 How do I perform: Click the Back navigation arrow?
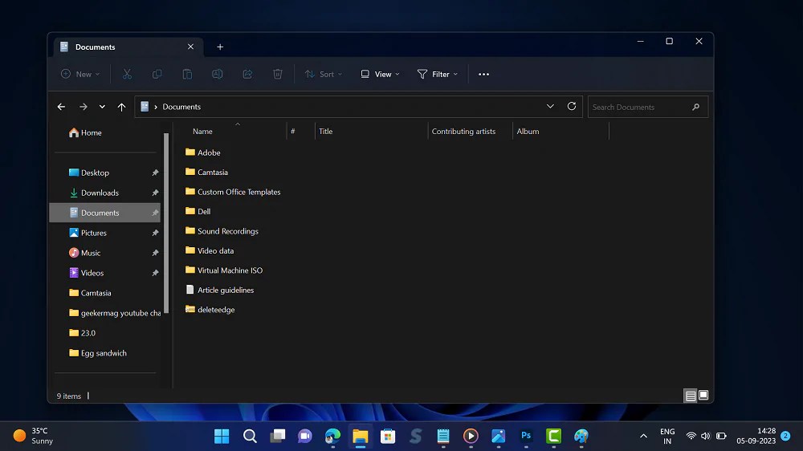click(61, 107)
